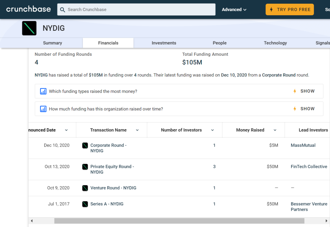Click NYDIG icon in Private Equity Round row
This screenshot has width=330, height=227.
(85, 167)
